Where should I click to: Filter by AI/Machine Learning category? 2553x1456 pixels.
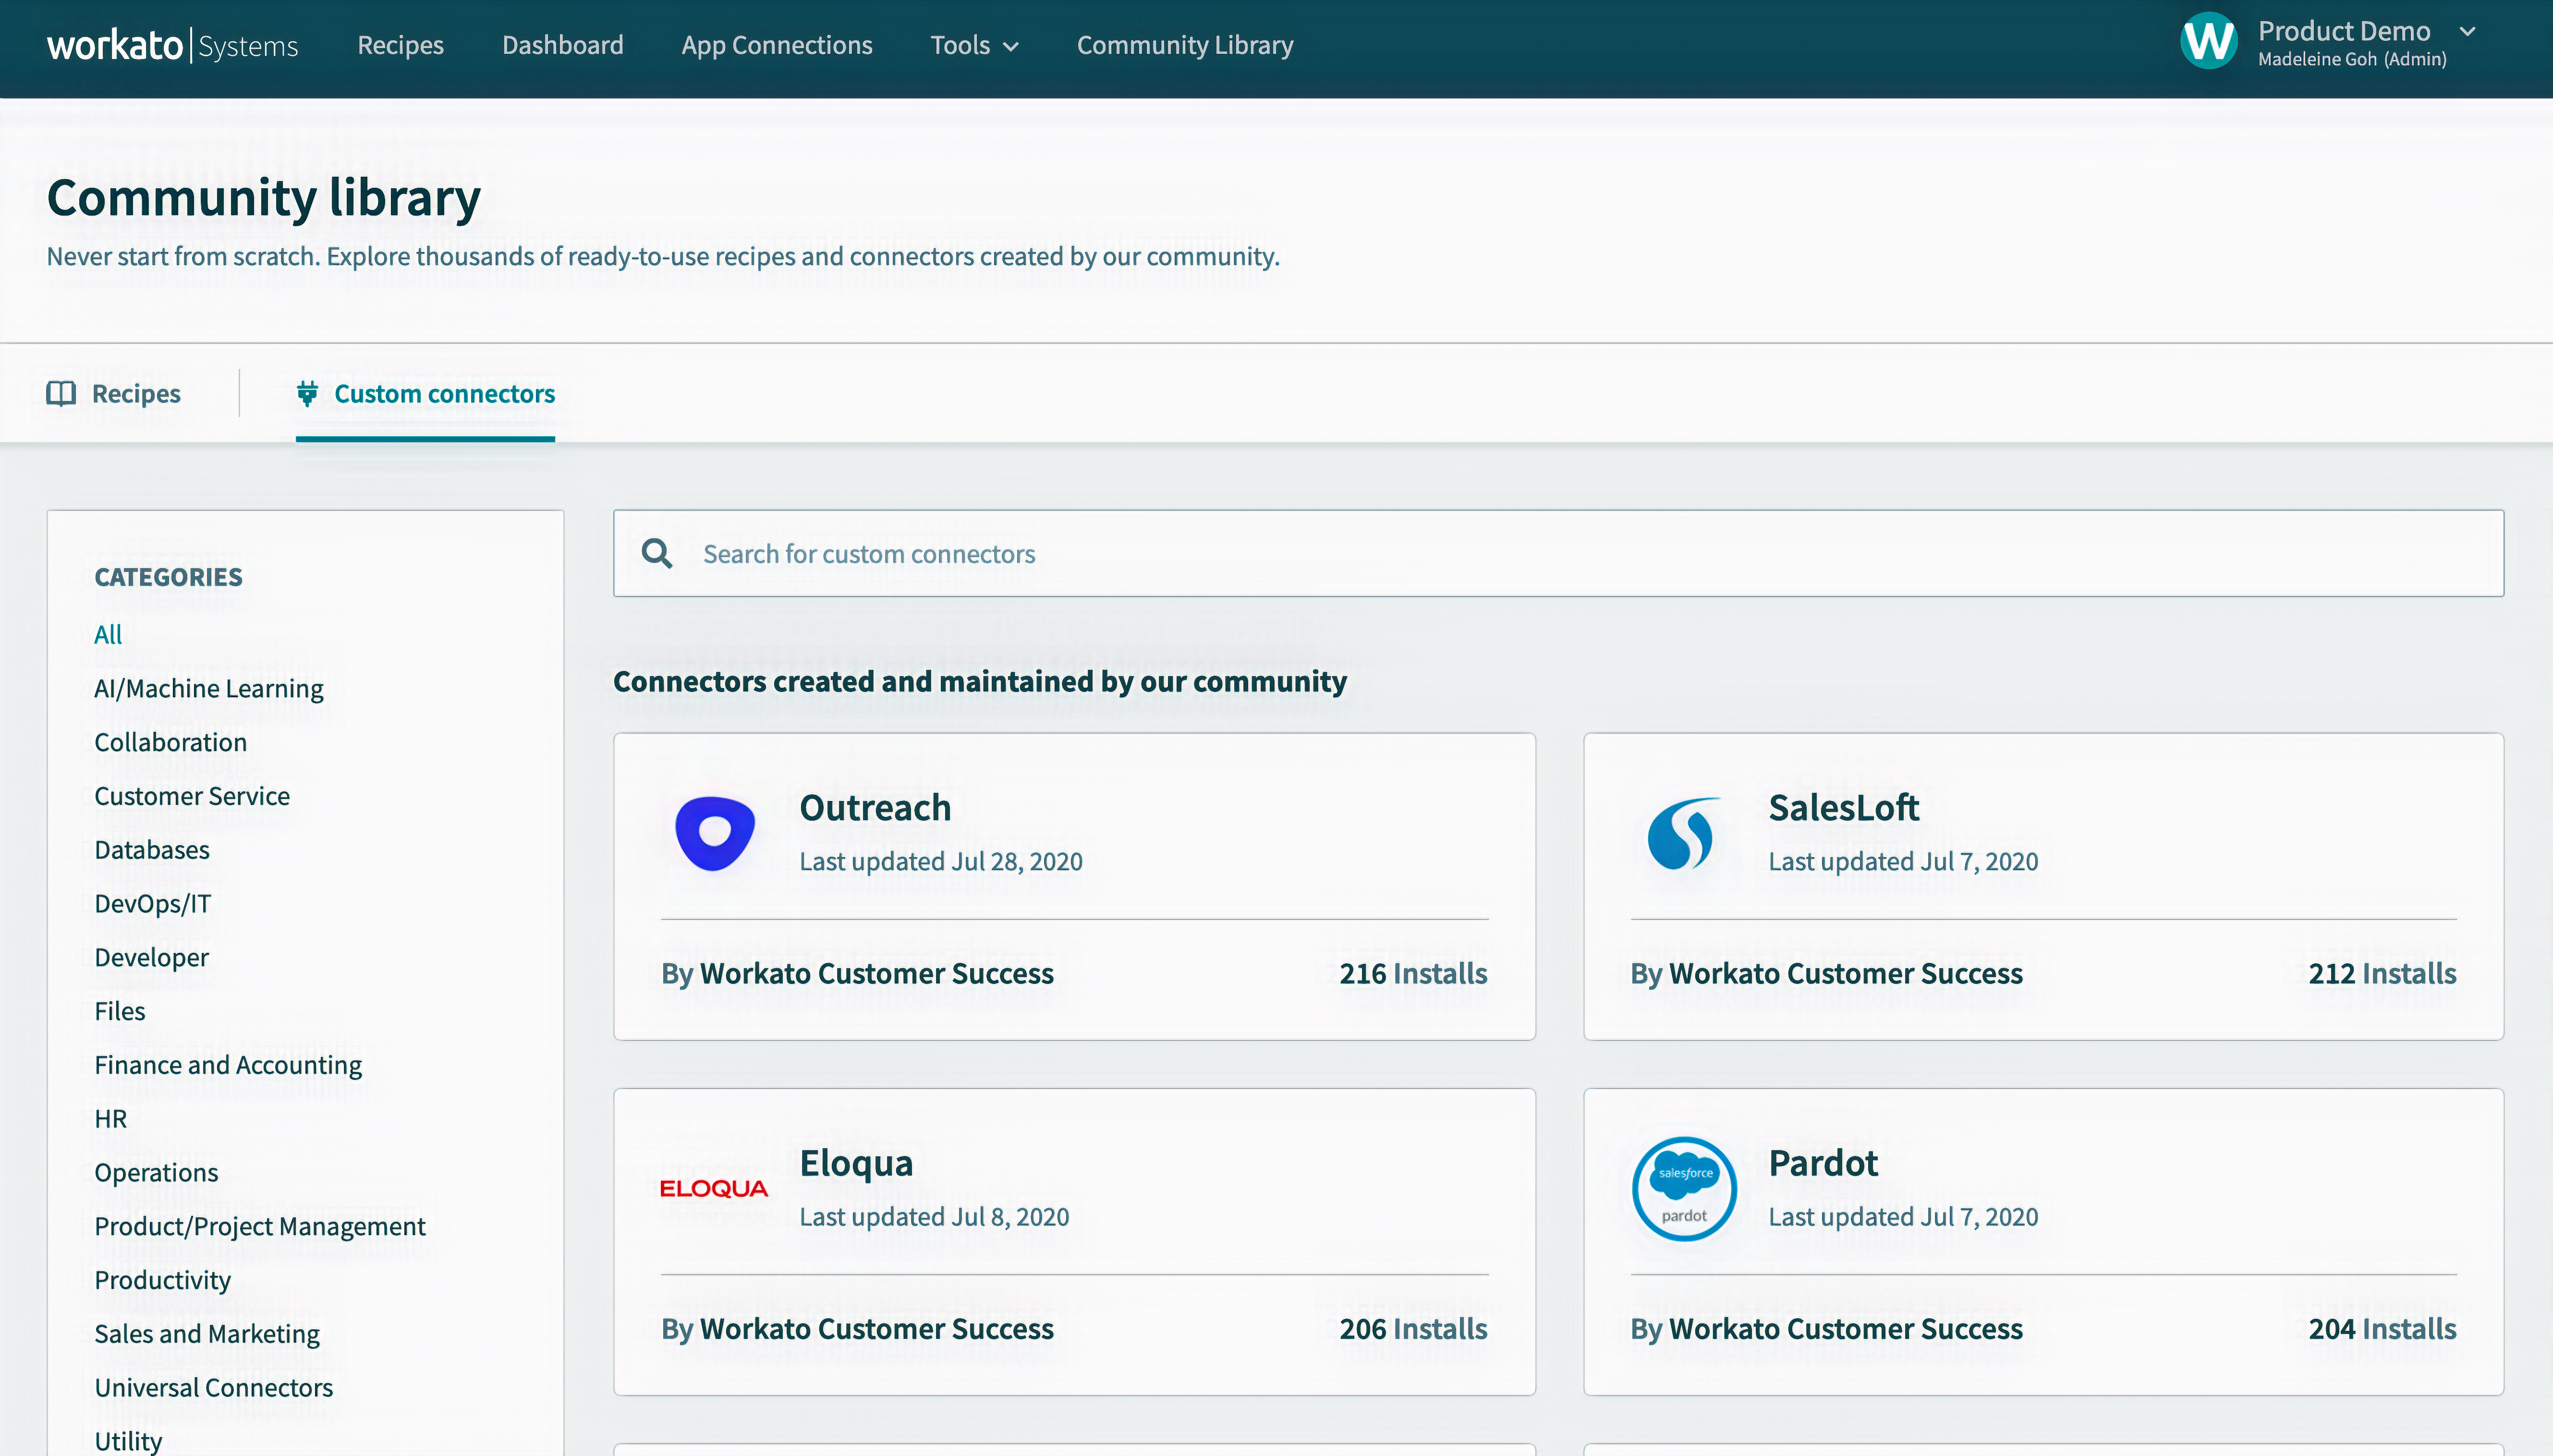point(209,688)
